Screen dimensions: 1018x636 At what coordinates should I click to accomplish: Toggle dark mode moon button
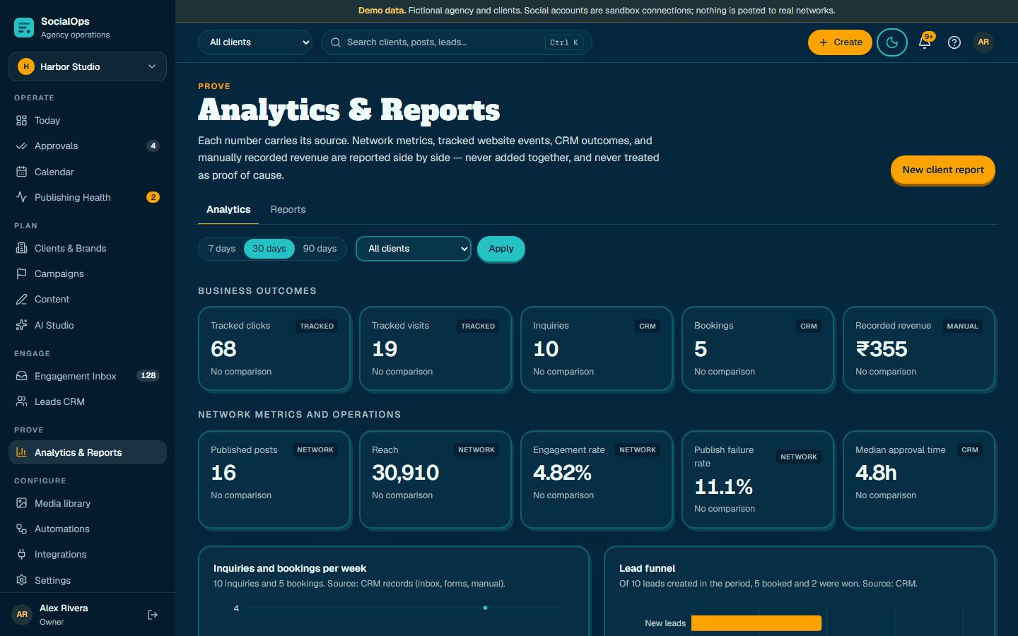coord(892,42)
